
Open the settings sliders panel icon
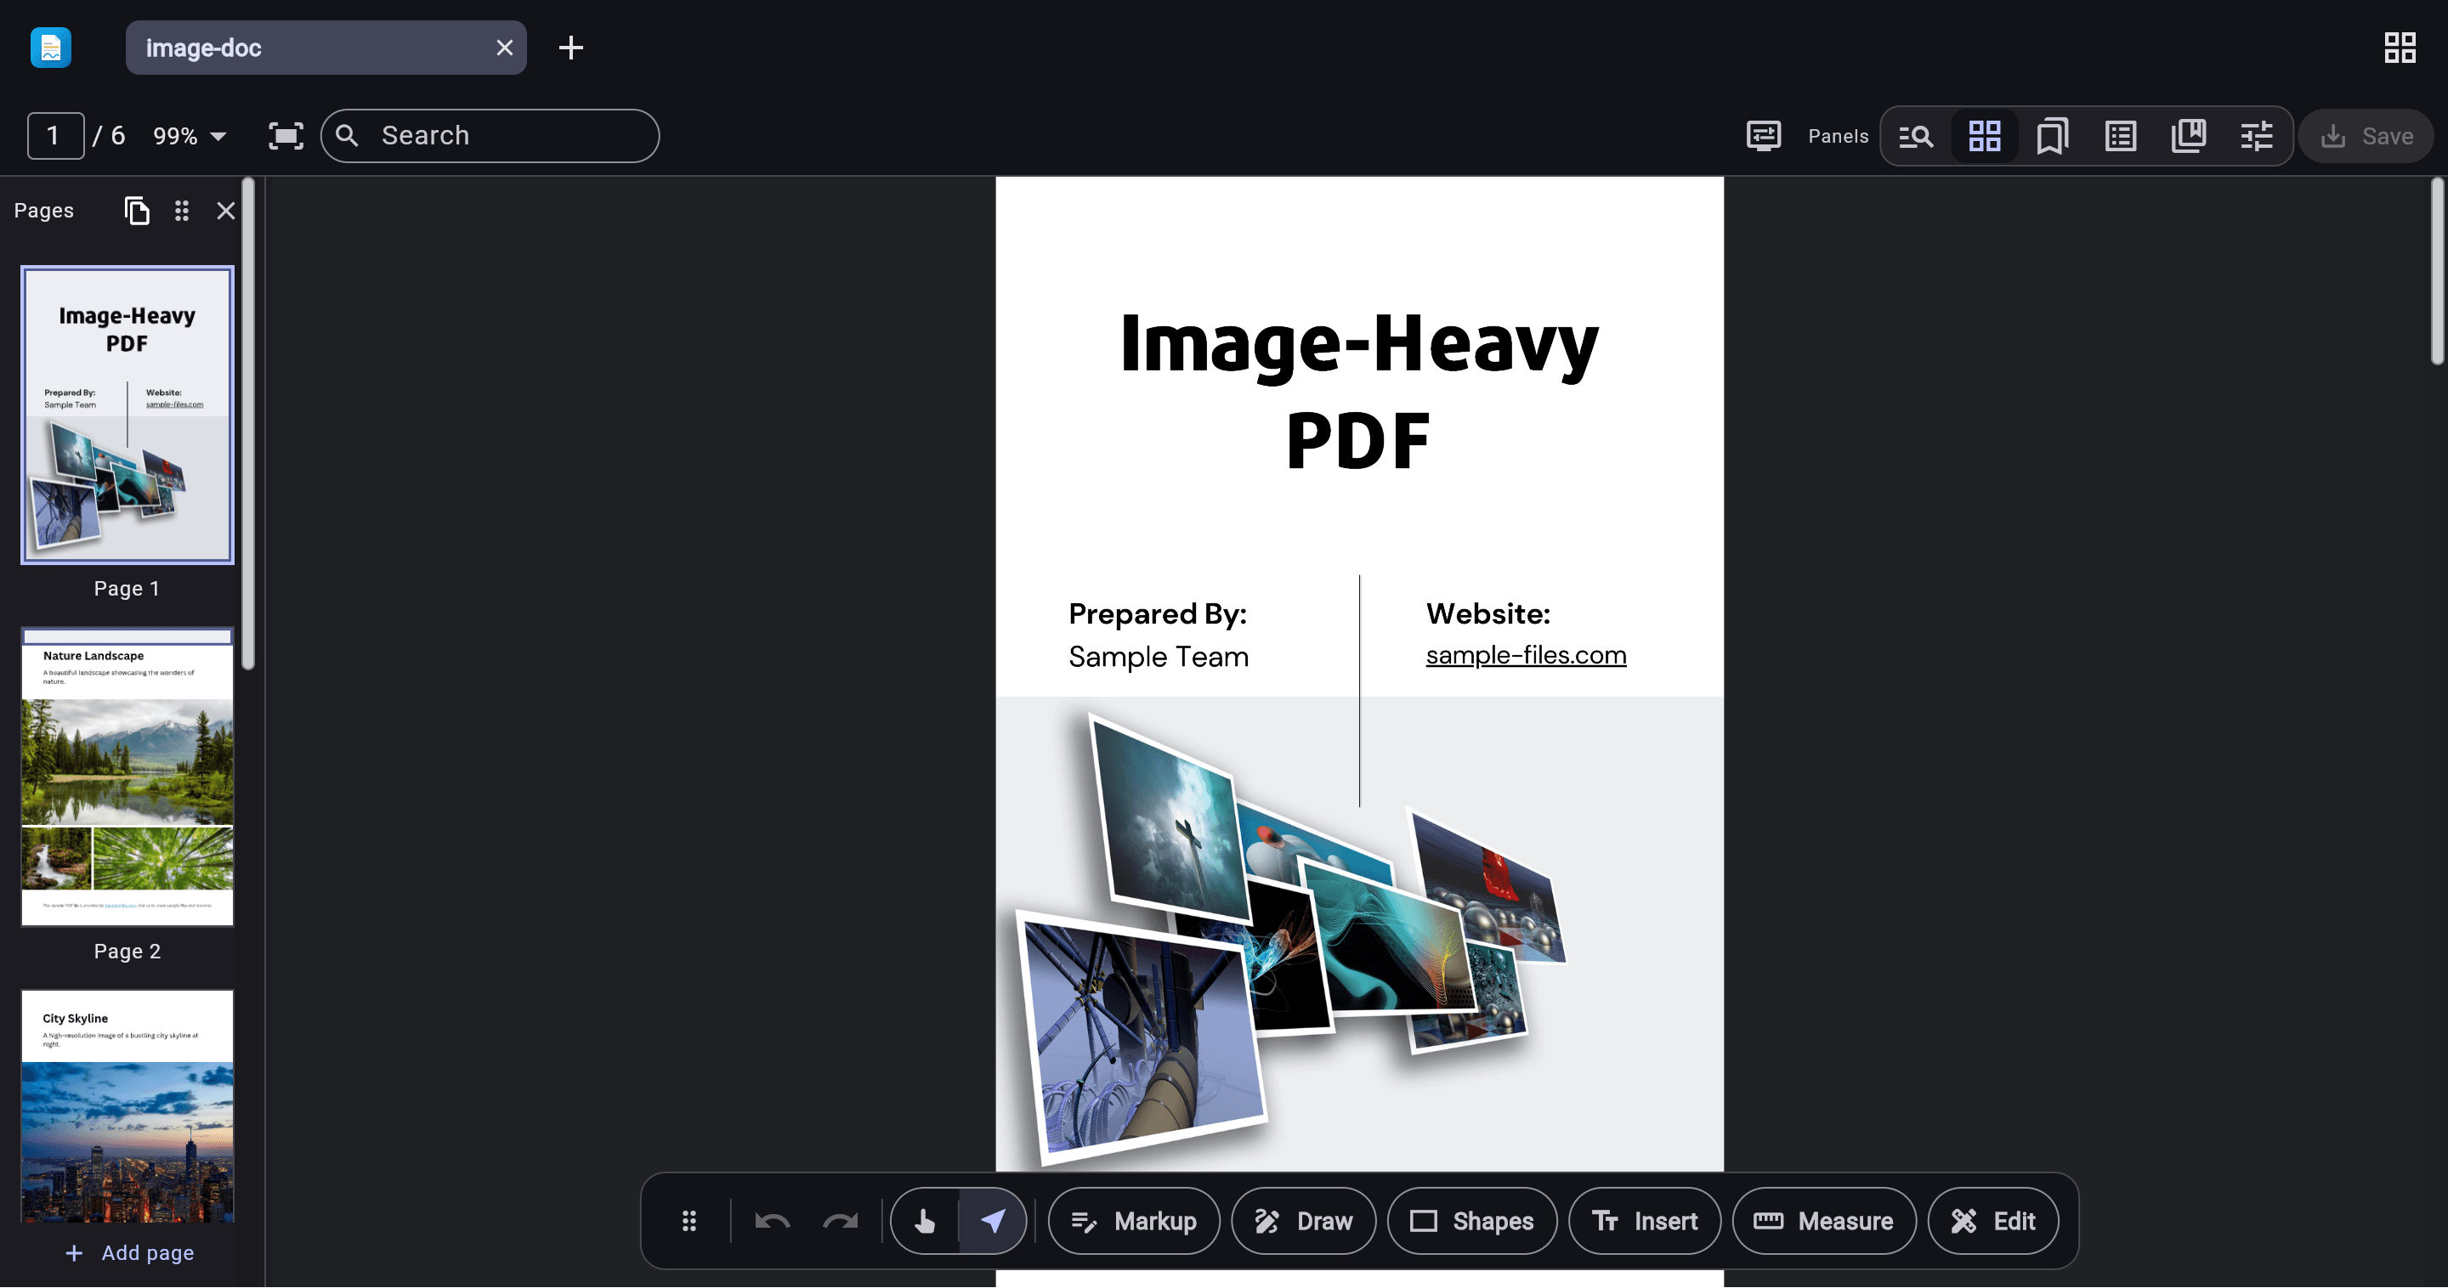click(2256, 136)
